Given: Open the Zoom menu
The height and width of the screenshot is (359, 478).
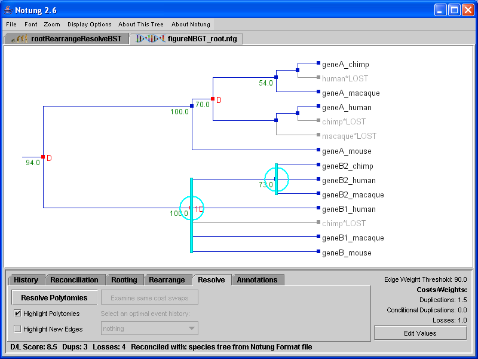Looking at the screenshot, I should click(x=52, y=25).
